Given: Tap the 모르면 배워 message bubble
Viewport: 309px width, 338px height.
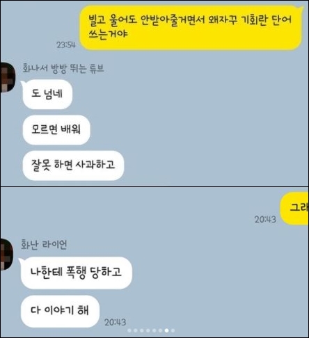Looking at the screenshot, I should [x=56, y=129].
